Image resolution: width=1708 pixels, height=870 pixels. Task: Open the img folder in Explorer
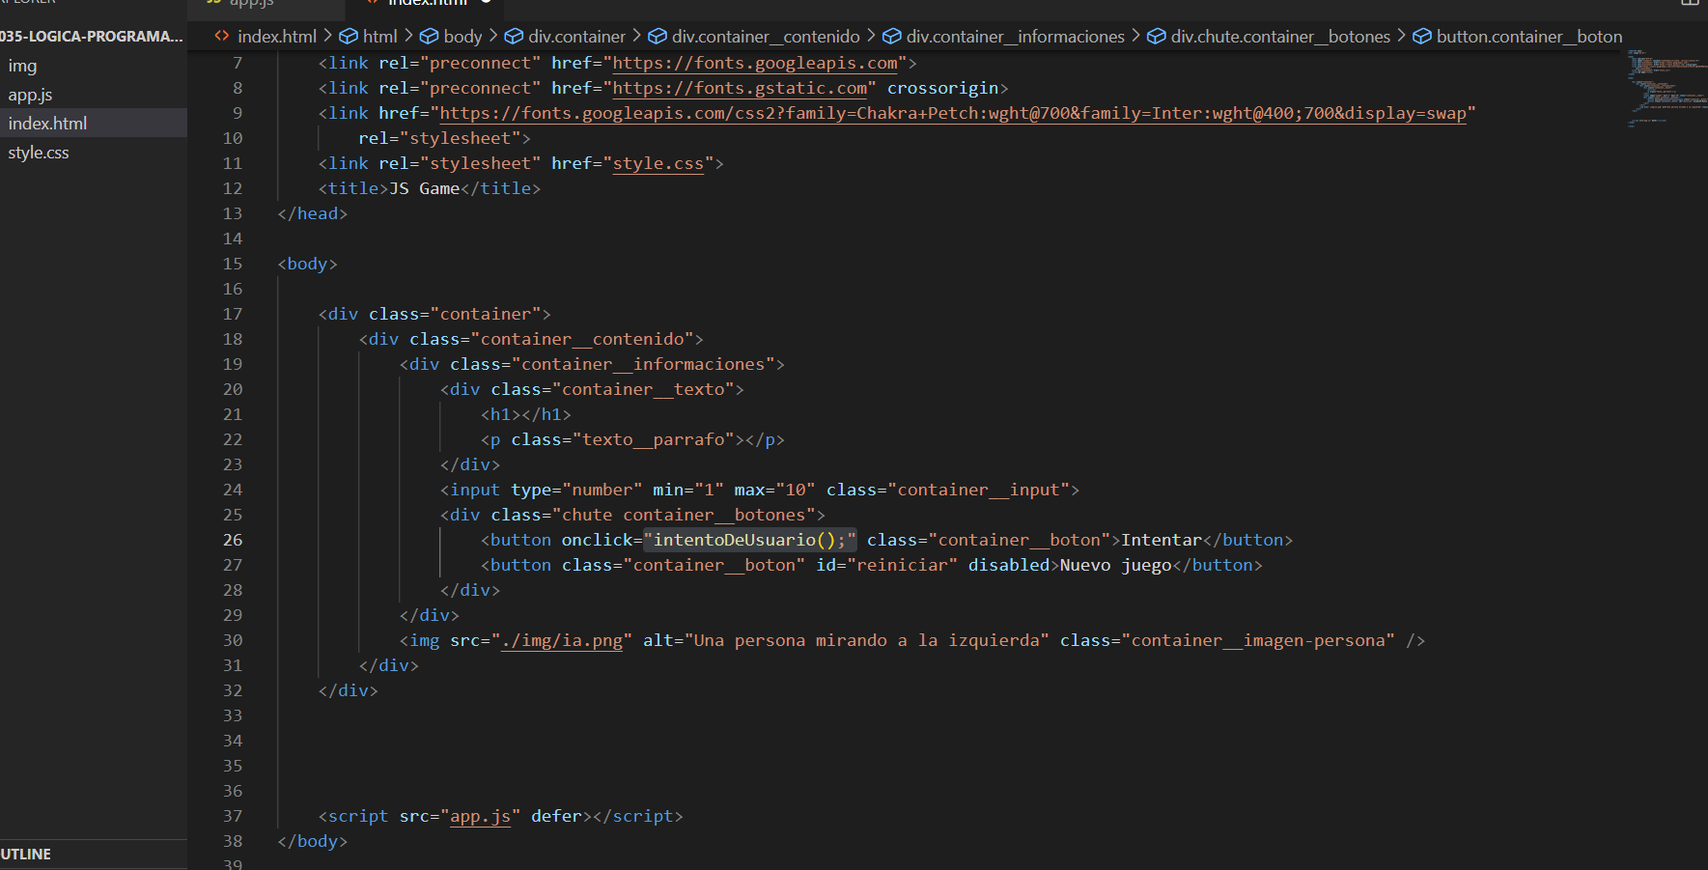(94, 66)
